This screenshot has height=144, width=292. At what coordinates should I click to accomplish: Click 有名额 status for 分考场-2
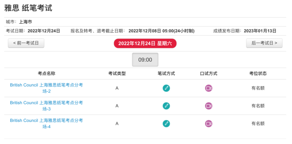tap(258, 88)
